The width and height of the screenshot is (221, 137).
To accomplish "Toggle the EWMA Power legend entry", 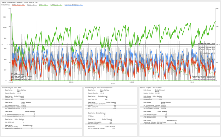I will tap(18, 5).
